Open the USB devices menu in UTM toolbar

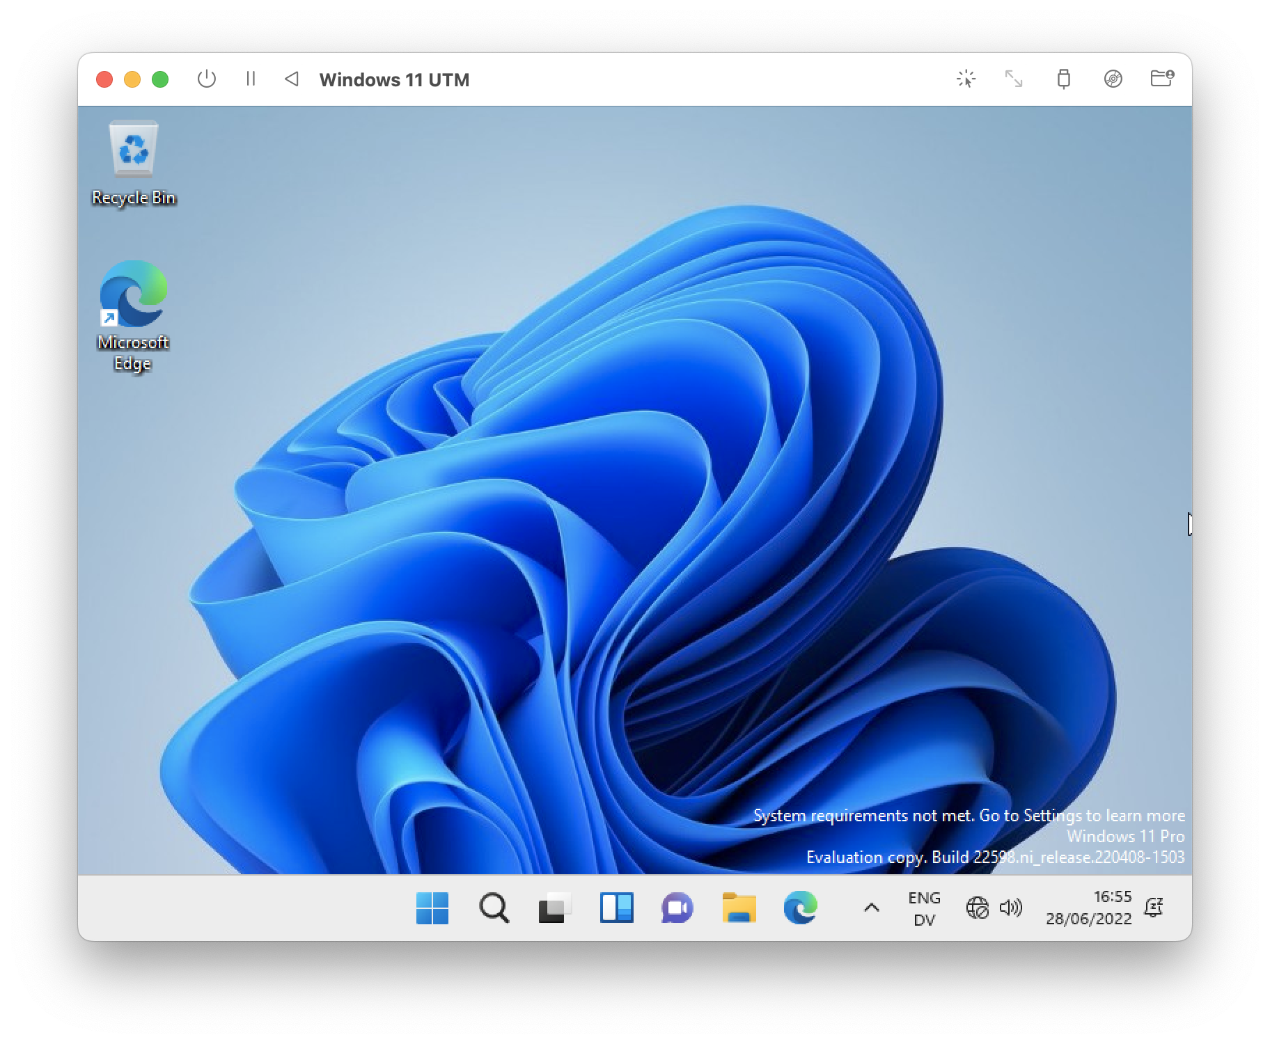coord(1063,79)
